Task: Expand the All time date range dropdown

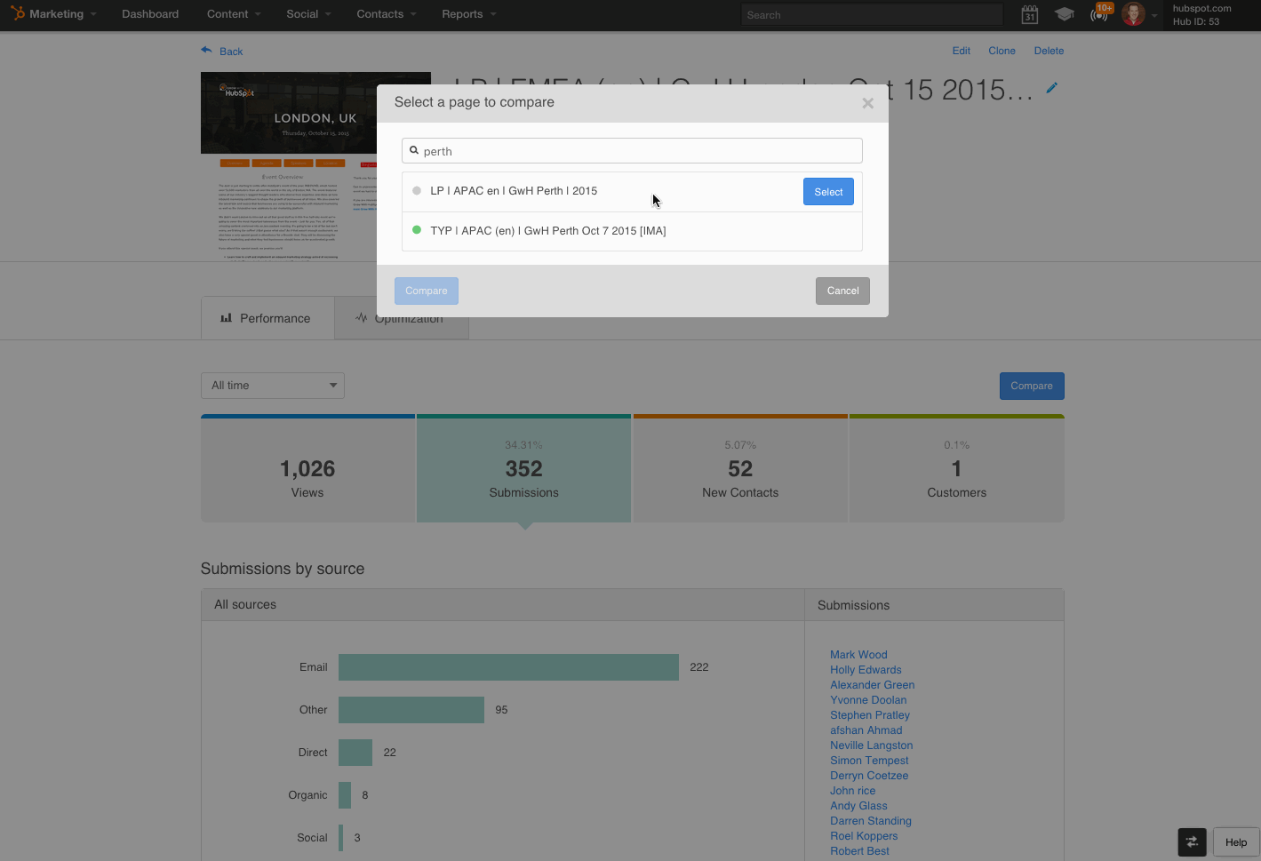Action: [272, 386]
